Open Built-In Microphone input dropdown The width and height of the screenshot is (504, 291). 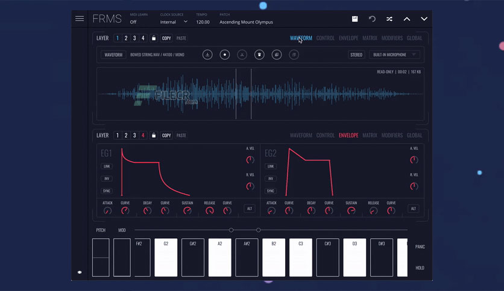coord(394,55)
